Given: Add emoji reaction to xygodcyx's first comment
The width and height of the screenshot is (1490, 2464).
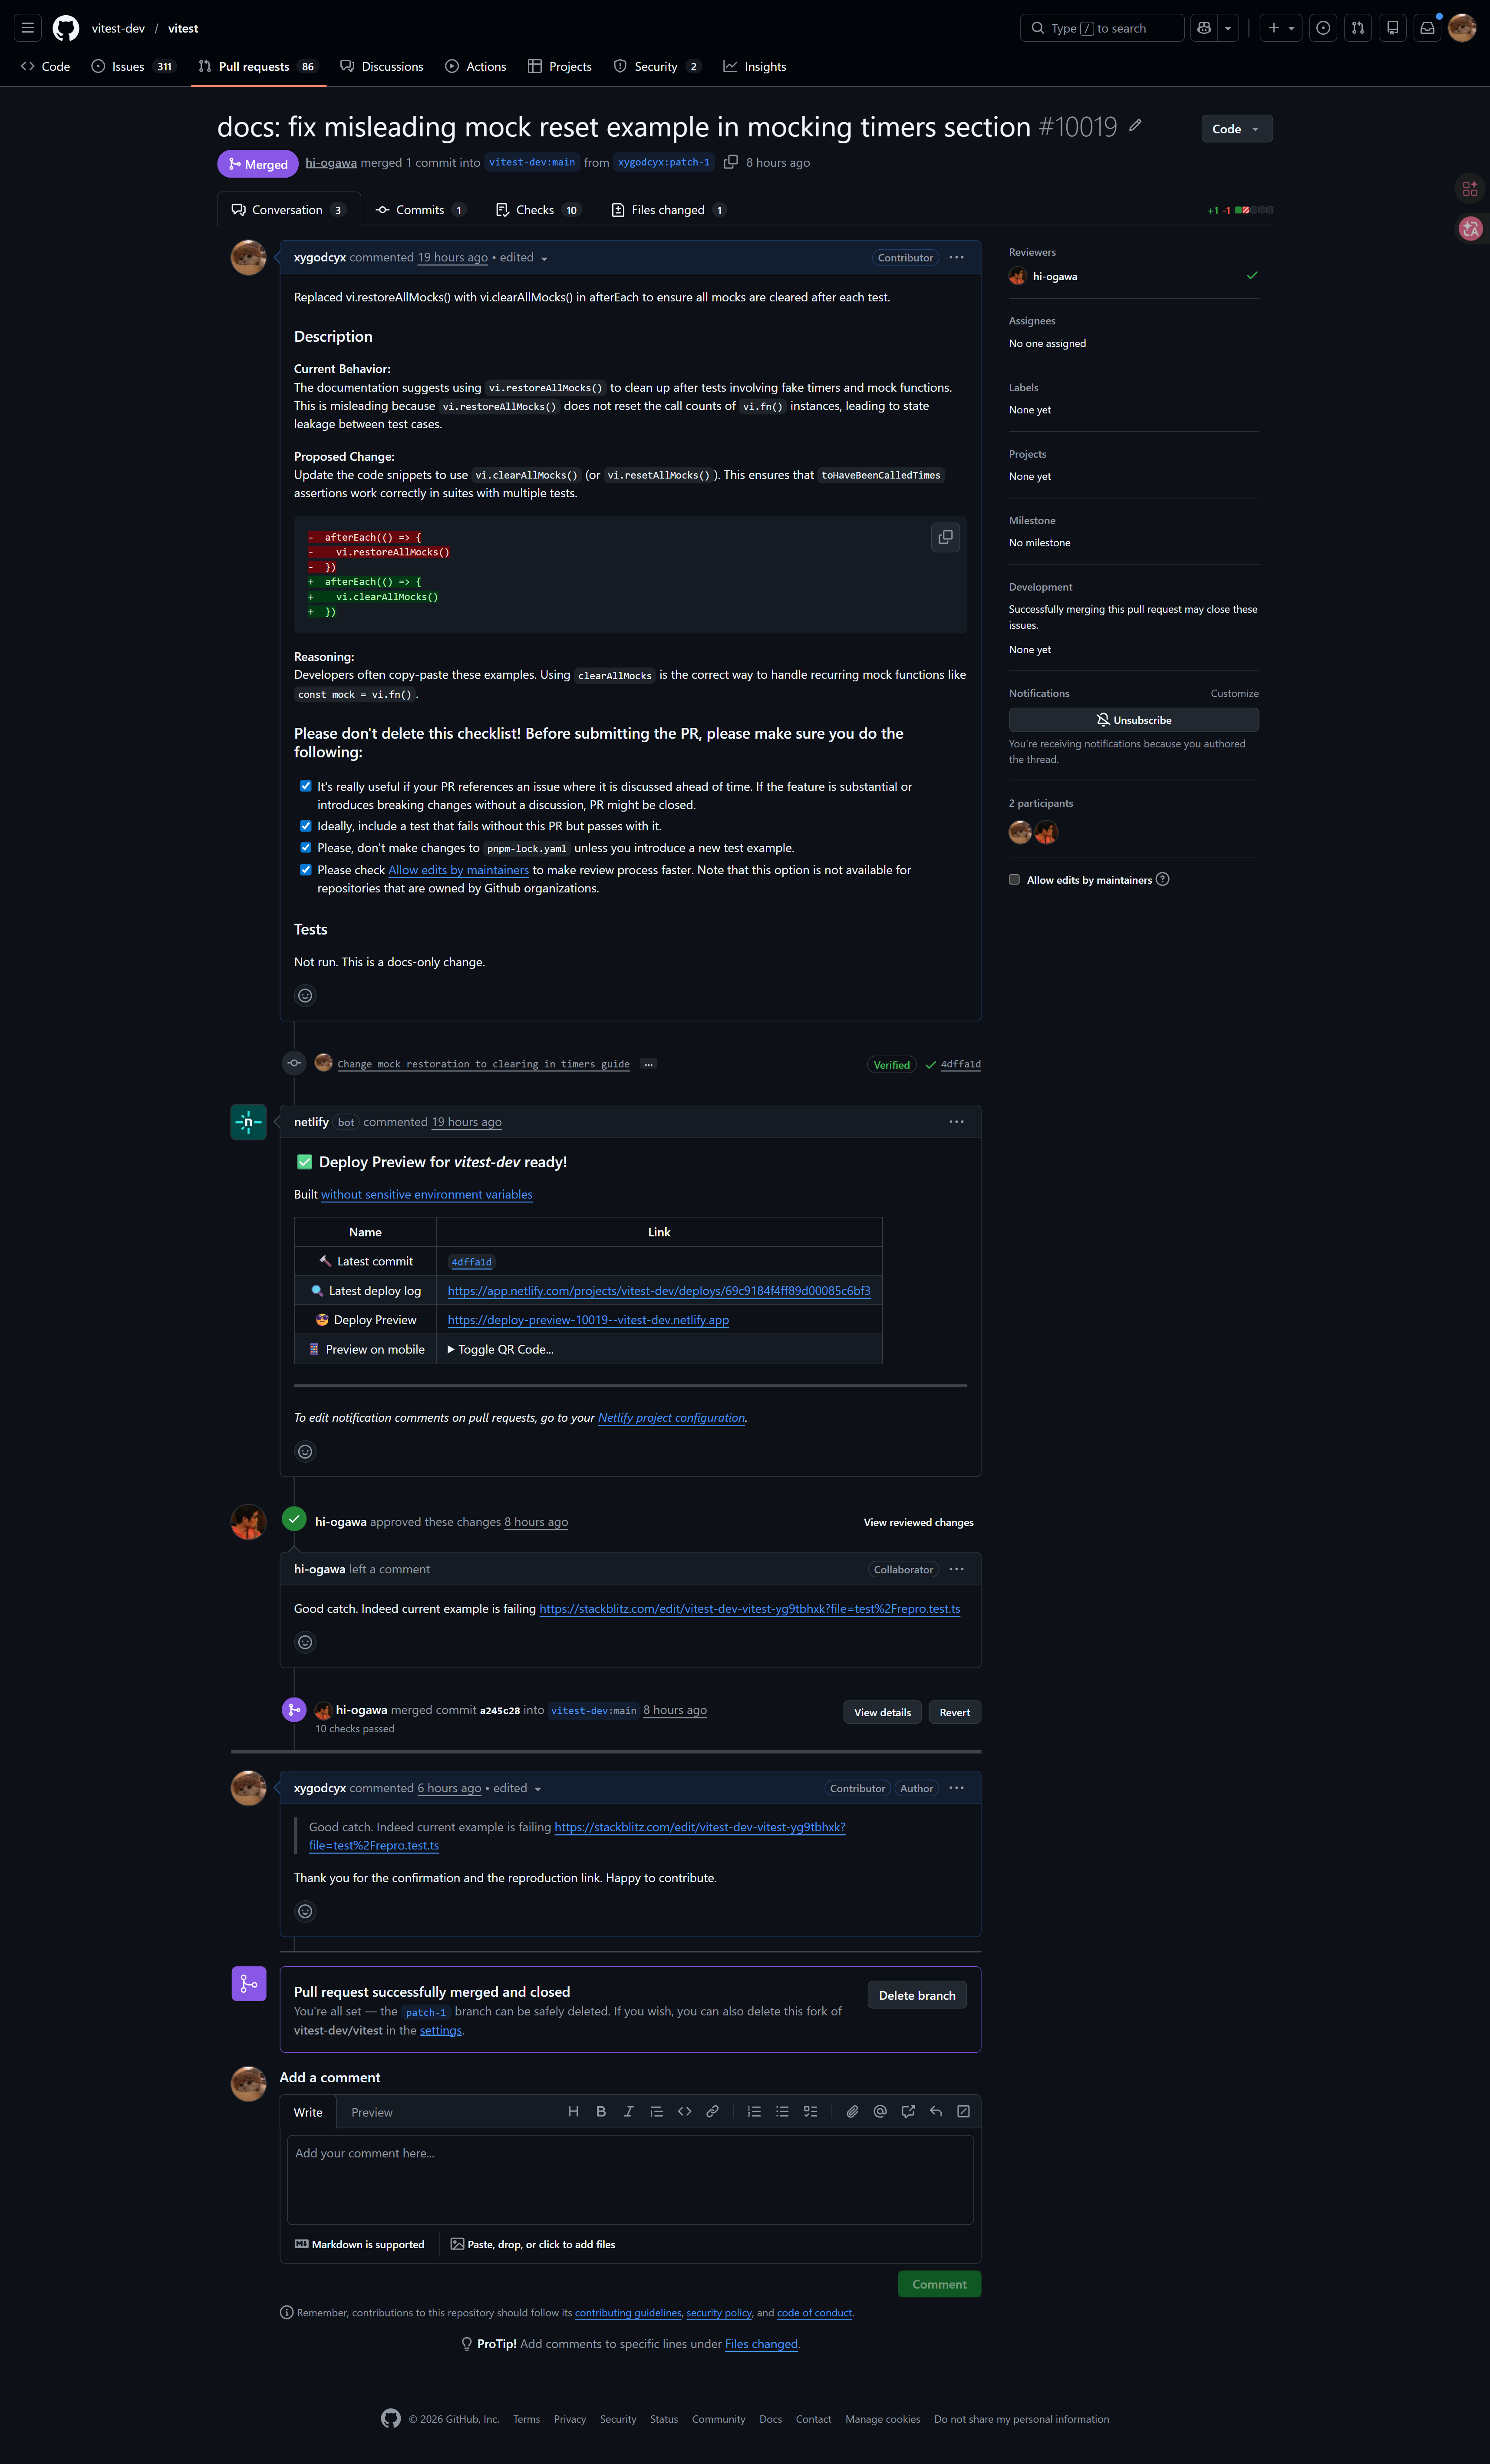Looking at the screenshot, I should tap(305, 995).
